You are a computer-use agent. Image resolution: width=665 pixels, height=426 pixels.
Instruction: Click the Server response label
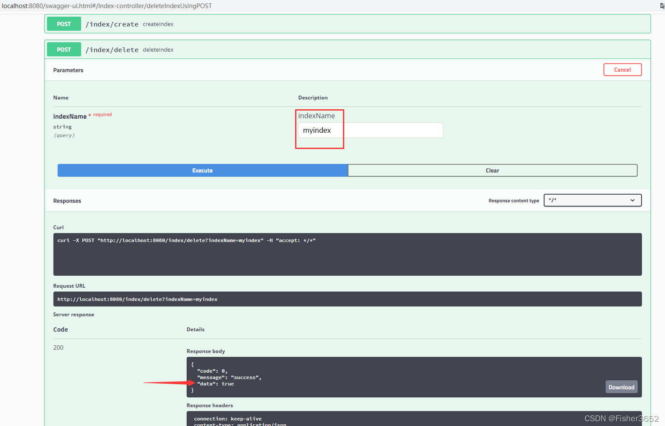click(73, 315)
